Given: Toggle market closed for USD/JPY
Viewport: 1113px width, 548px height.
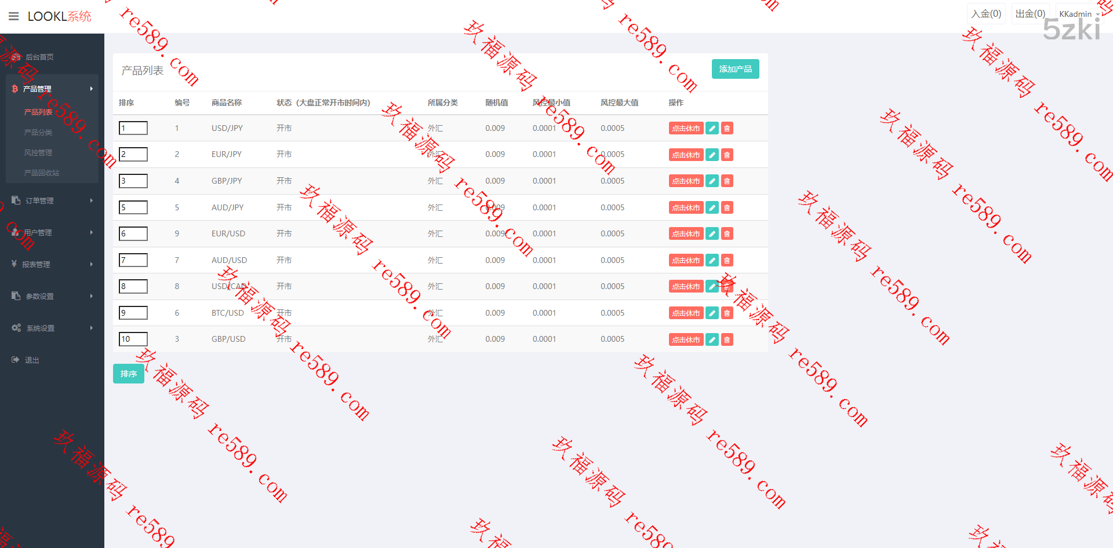Looking at the screenshot, I should click(686, 129).
